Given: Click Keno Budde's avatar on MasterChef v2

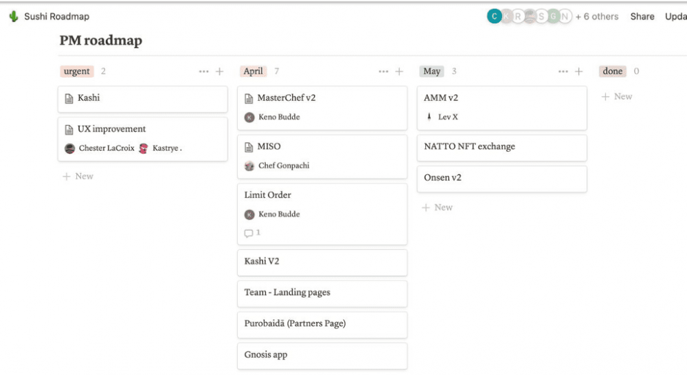Looking at the screenshot, I should (x=249, y=117).
